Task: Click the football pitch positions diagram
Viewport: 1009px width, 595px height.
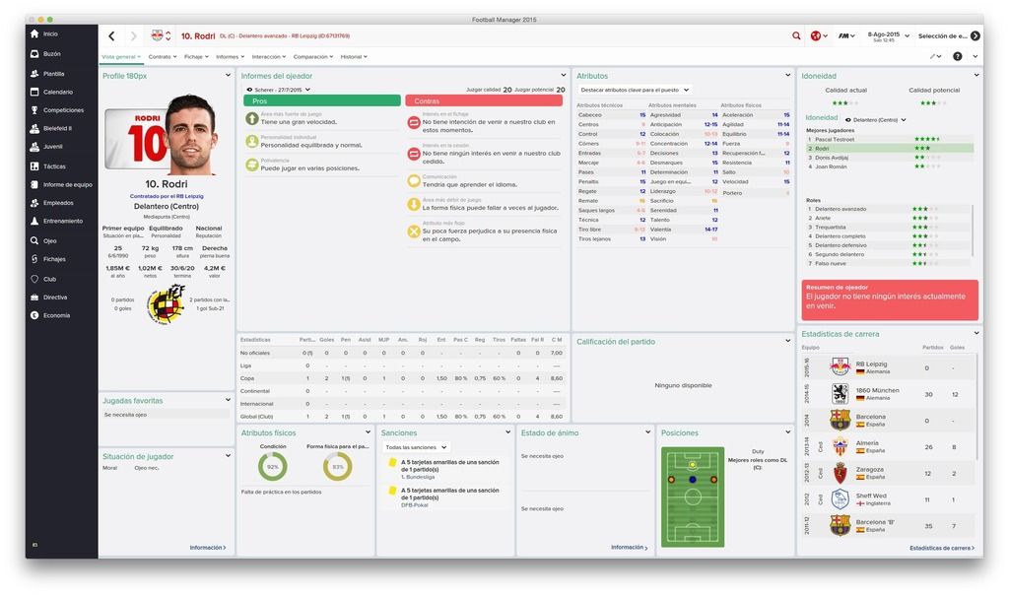Action: pyautogui.click(x=693, y=497)
